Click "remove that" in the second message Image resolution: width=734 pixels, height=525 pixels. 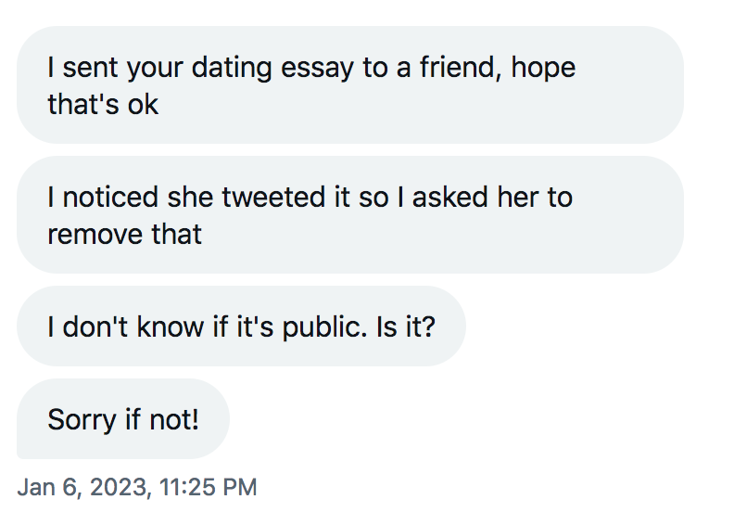coord(124,234)
